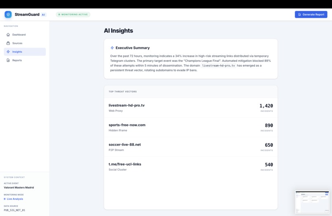332x216 pixels.
Task: Select the t.me/free-ucl-links threat vector row
Action: pos(191,167)
